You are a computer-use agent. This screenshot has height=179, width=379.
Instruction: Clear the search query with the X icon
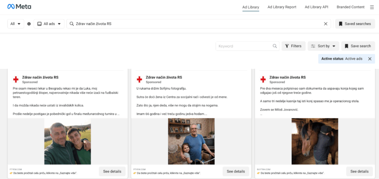tap(325, 24)
